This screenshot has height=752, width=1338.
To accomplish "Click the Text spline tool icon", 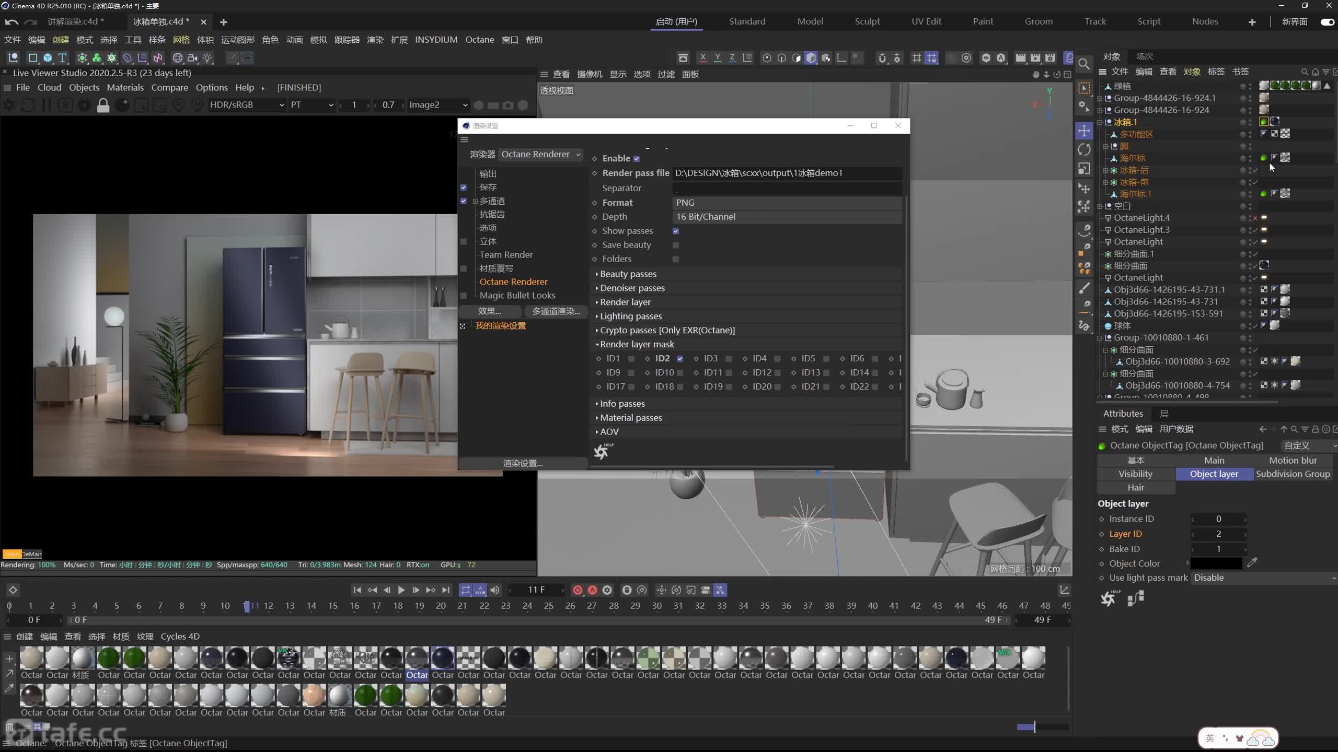I will [x=62, y=58].
